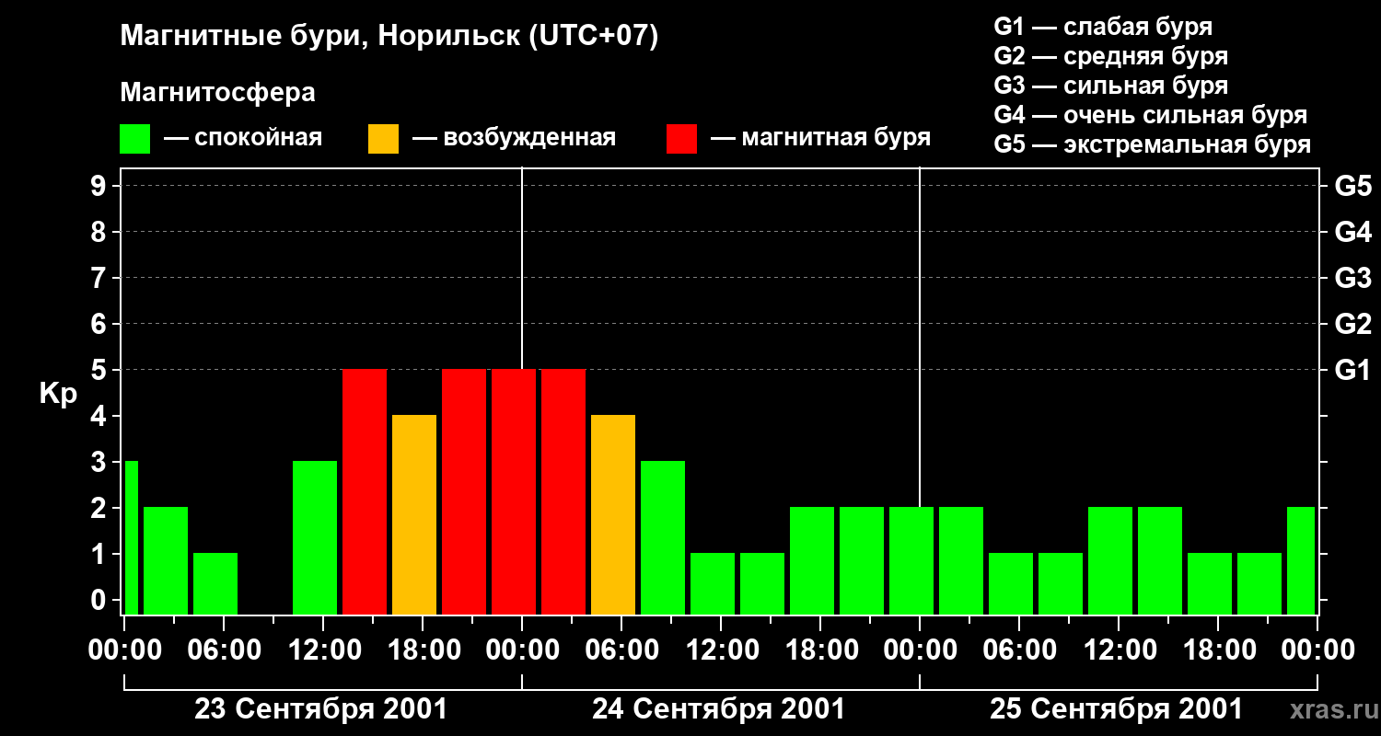Click the '24 Сентября 2001' date label

pos(719,709)
